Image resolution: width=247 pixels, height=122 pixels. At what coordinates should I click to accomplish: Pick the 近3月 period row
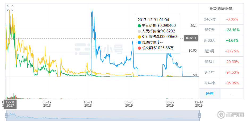point(210,51)
